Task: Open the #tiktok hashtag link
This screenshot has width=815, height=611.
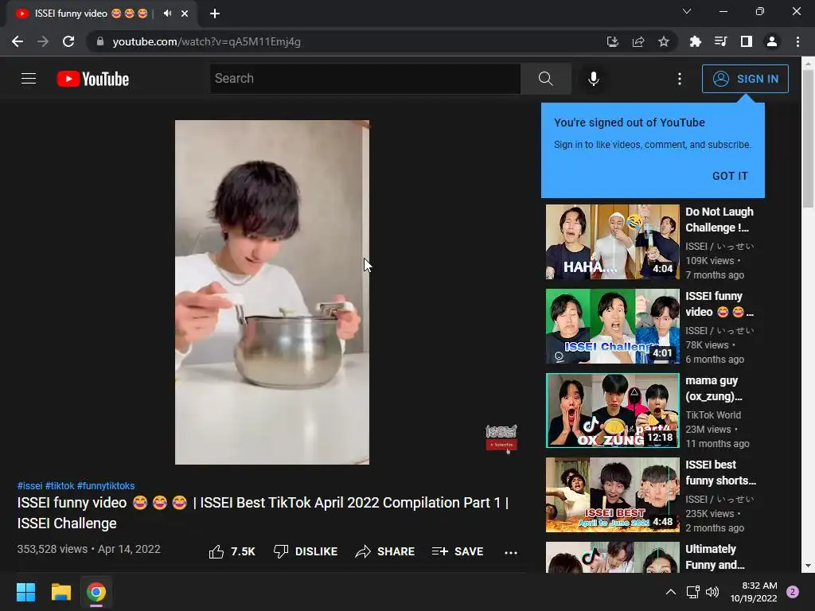Action: pos(60,486)
